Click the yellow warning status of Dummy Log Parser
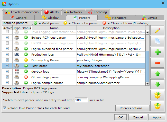This screenshot has height=122, width=167. coord(26,60)
